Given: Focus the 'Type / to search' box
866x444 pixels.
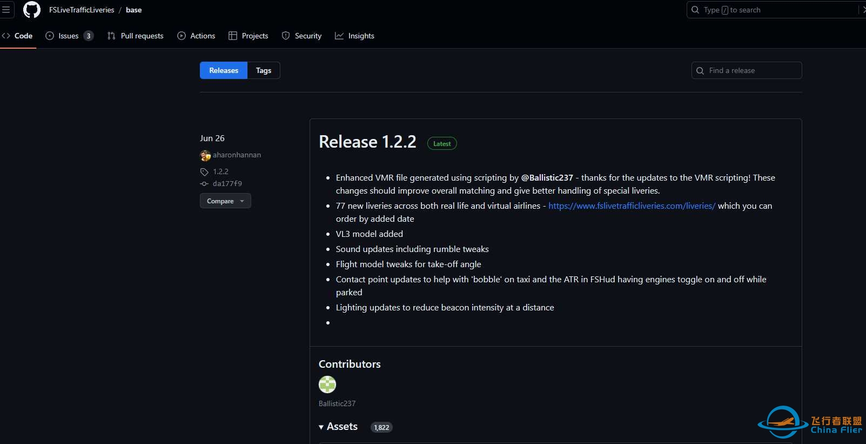Looking at the screenshot, I should [x=776, y=10].
